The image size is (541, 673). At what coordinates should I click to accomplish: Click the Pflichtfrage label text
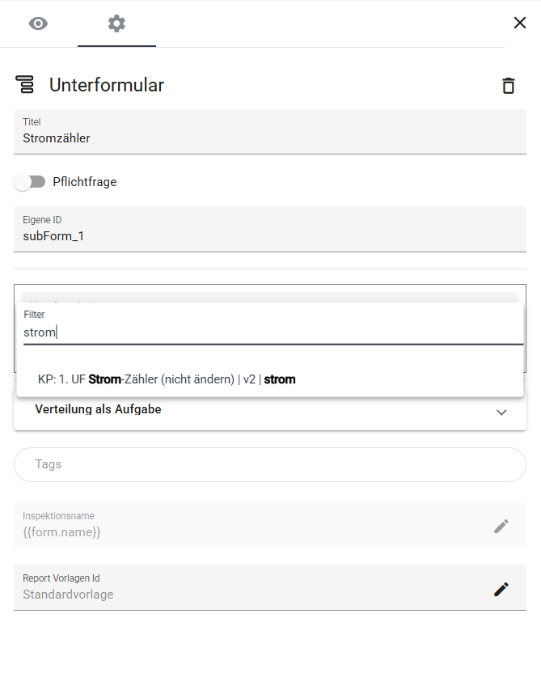pyautogui.click(x=85, y=182)
